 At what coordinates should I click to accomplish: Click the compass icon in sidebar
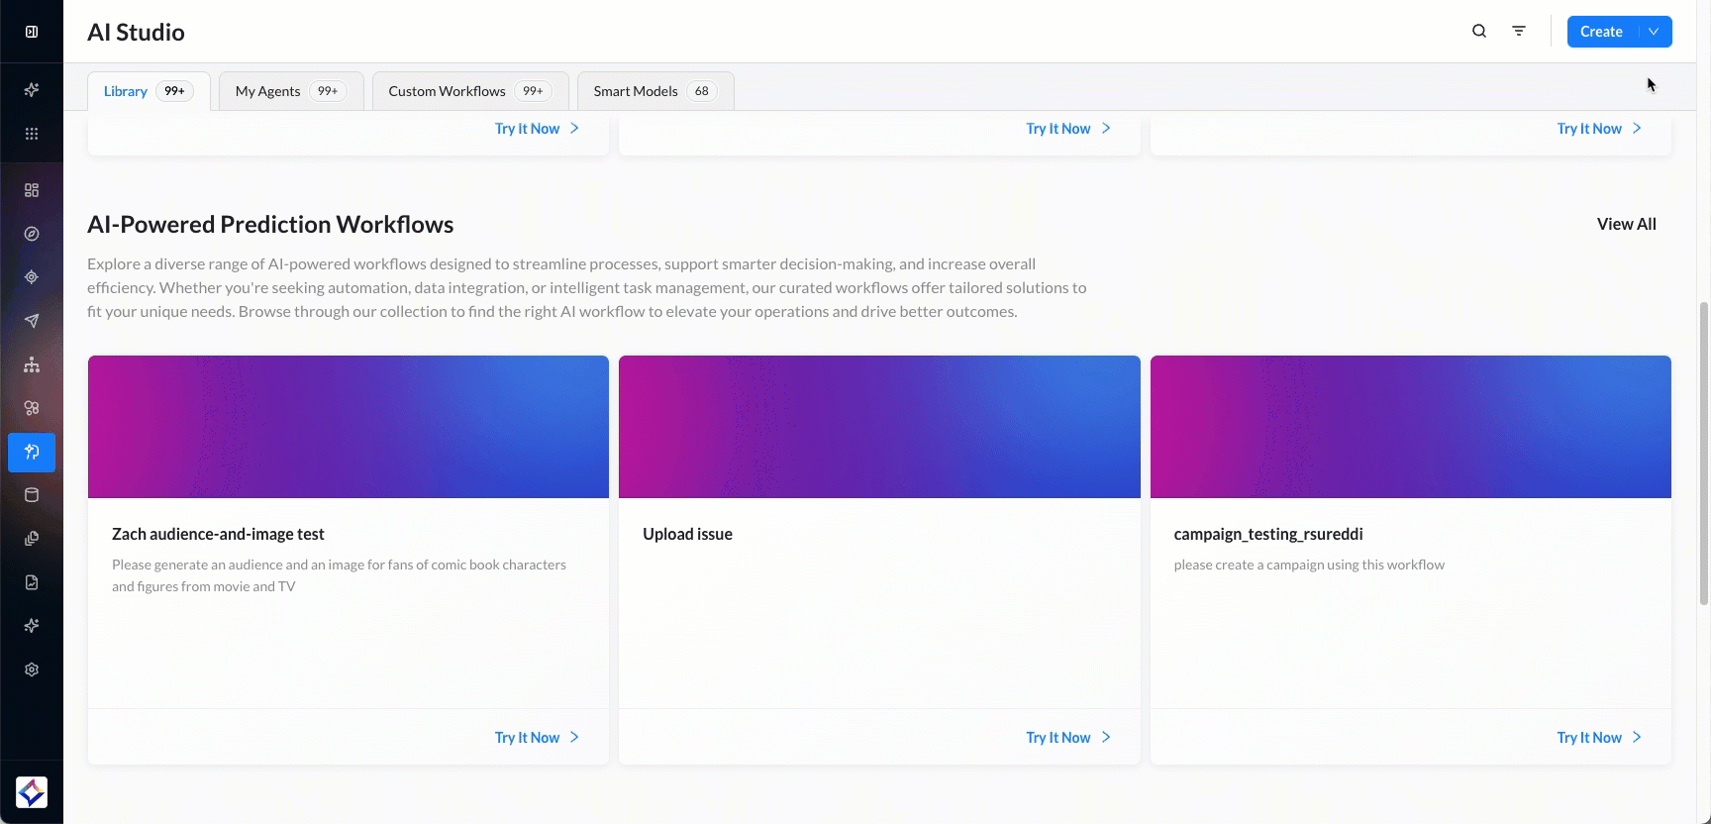(32, 234)
